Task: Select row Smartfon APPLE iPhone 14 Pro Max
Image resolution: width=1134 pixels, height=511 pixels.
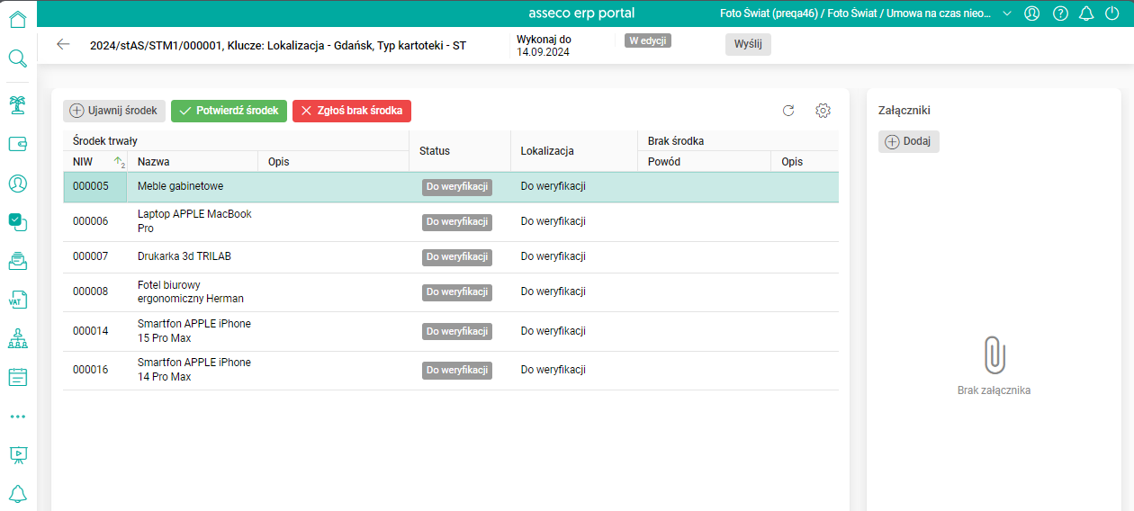Action: (451, 370)
